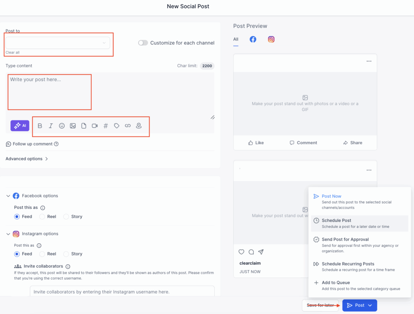Click the Save for later button
Viewport: 414px width, 314px height.
320,305
